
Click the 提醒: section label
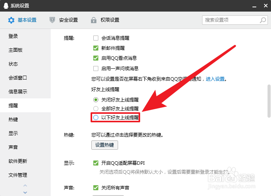click(x=69, y=38)
